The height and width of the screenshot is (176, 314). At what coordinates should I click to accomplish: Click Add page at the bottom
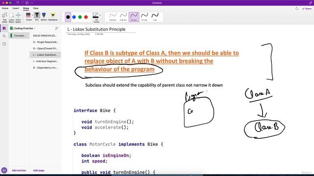pos(39,171)
